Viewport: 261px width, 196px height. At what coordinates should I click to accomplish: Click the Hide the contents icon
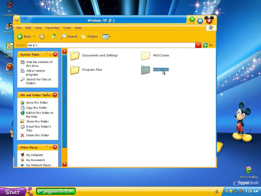coord(22,62)
